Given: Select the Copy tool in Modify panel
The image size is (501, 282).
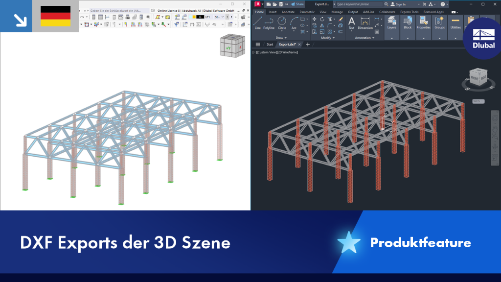Looking at the screenshot, I should (315, 25).
